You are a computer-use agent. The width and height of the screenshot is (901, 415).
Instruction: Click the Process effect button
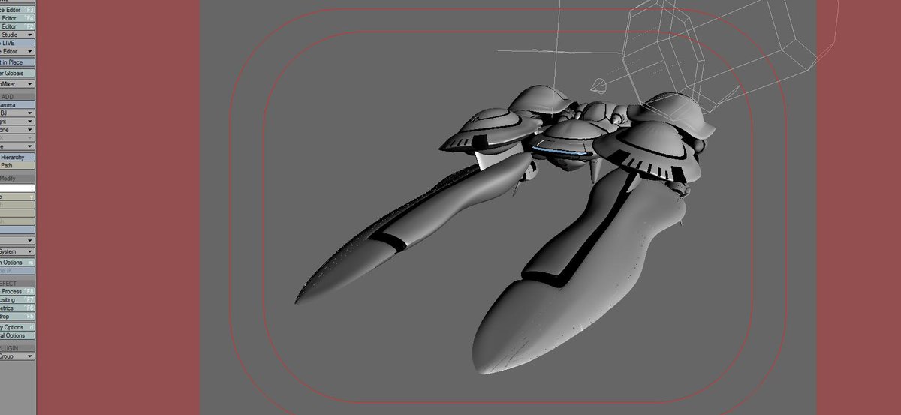click(x=17, y=291)
